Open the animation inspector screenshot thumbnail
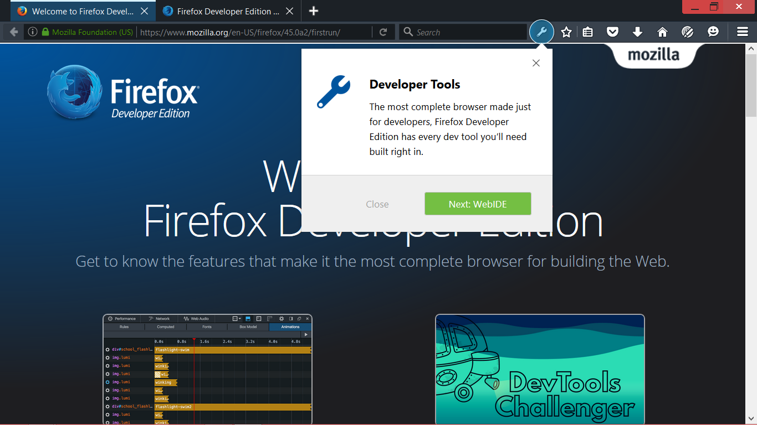757x425 pixels. pos(207,369)
